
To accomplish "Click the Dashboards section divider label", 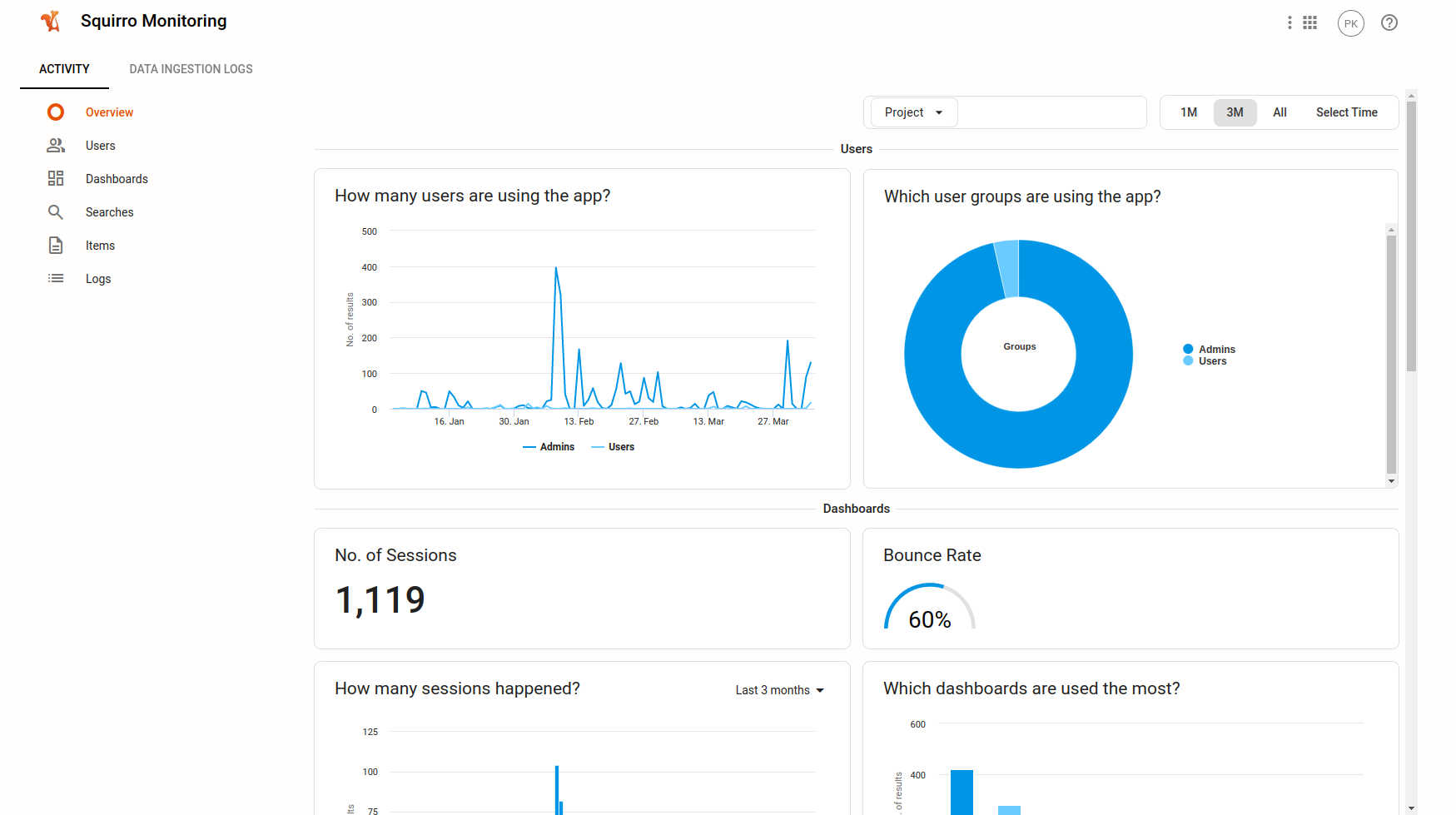I will pyautogui.click(x=856, y=509).
